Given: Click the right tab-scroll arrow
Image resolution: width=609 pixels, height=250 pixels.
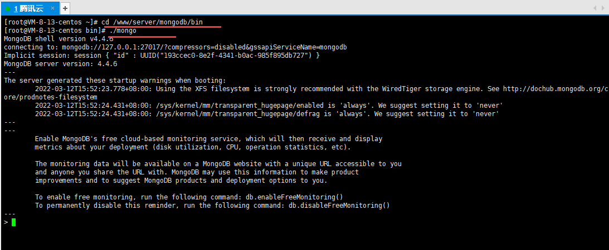Looking at the screenshot, I should [x=605, y=8].
